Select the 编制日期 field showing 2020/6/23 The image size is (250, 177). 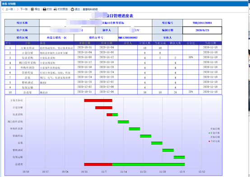[x=202, y=30]
